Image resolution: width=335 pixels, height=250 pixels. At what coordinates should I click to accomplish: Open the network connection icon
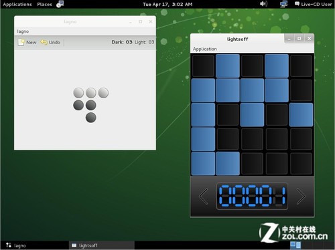point(283,4)
